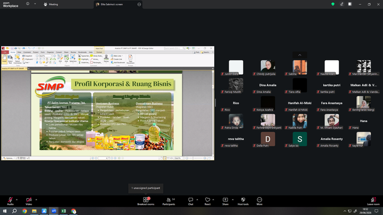The image size is (383, 215).
Task: Open the Chat panel
Action: tap(190, 201)
